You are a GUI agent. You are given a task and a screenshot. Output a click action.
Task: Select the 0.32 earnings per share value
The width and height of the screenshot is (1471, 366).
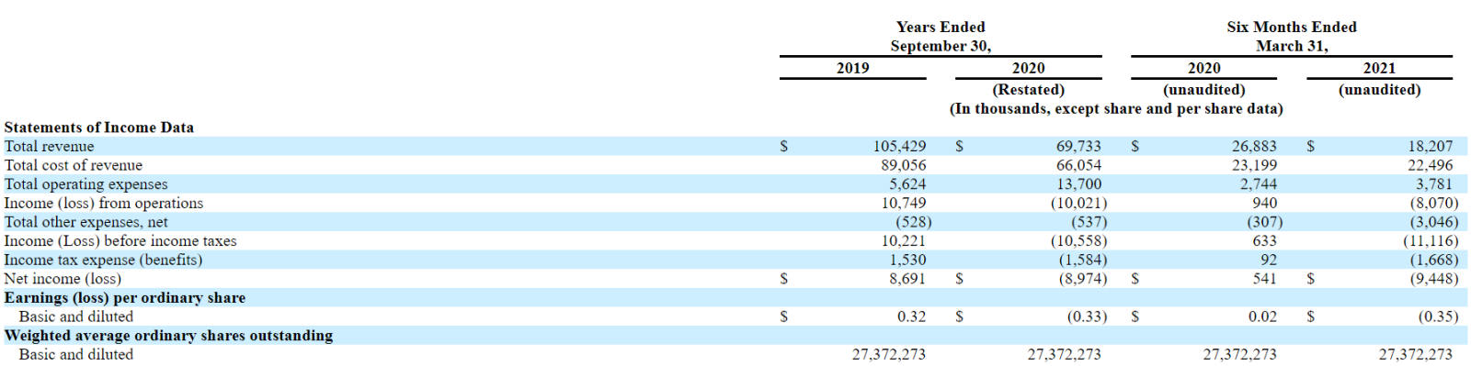[911, 316]
